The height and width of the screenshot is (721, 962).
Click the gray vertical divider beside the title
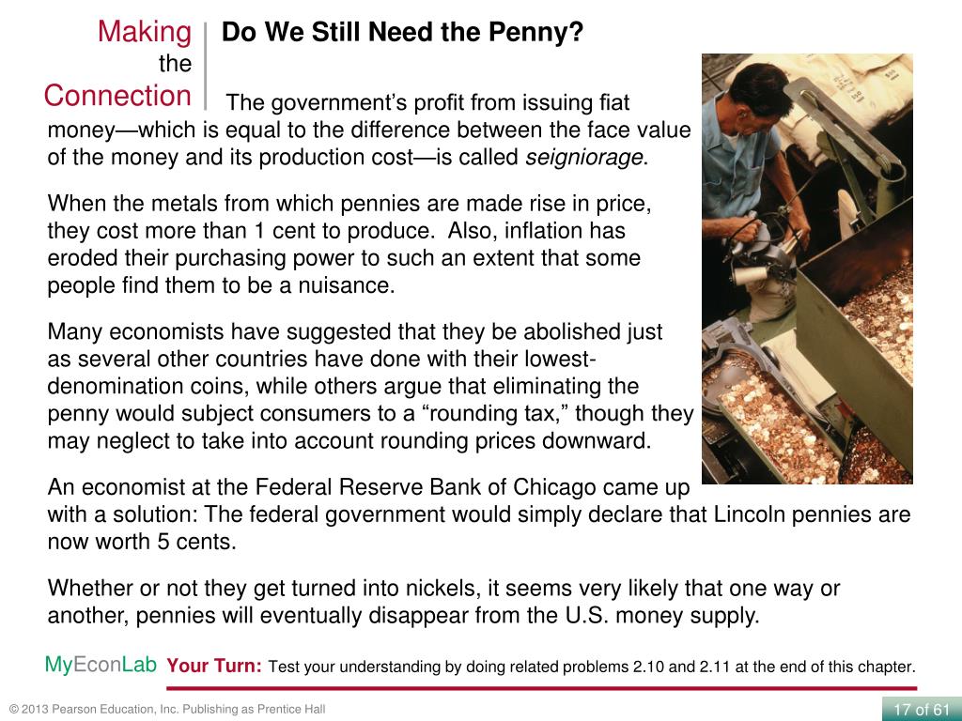pos(206,67)
